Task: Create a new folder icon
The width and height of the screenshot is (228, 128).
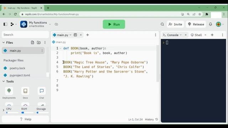Action: click(x=39, y=42)
